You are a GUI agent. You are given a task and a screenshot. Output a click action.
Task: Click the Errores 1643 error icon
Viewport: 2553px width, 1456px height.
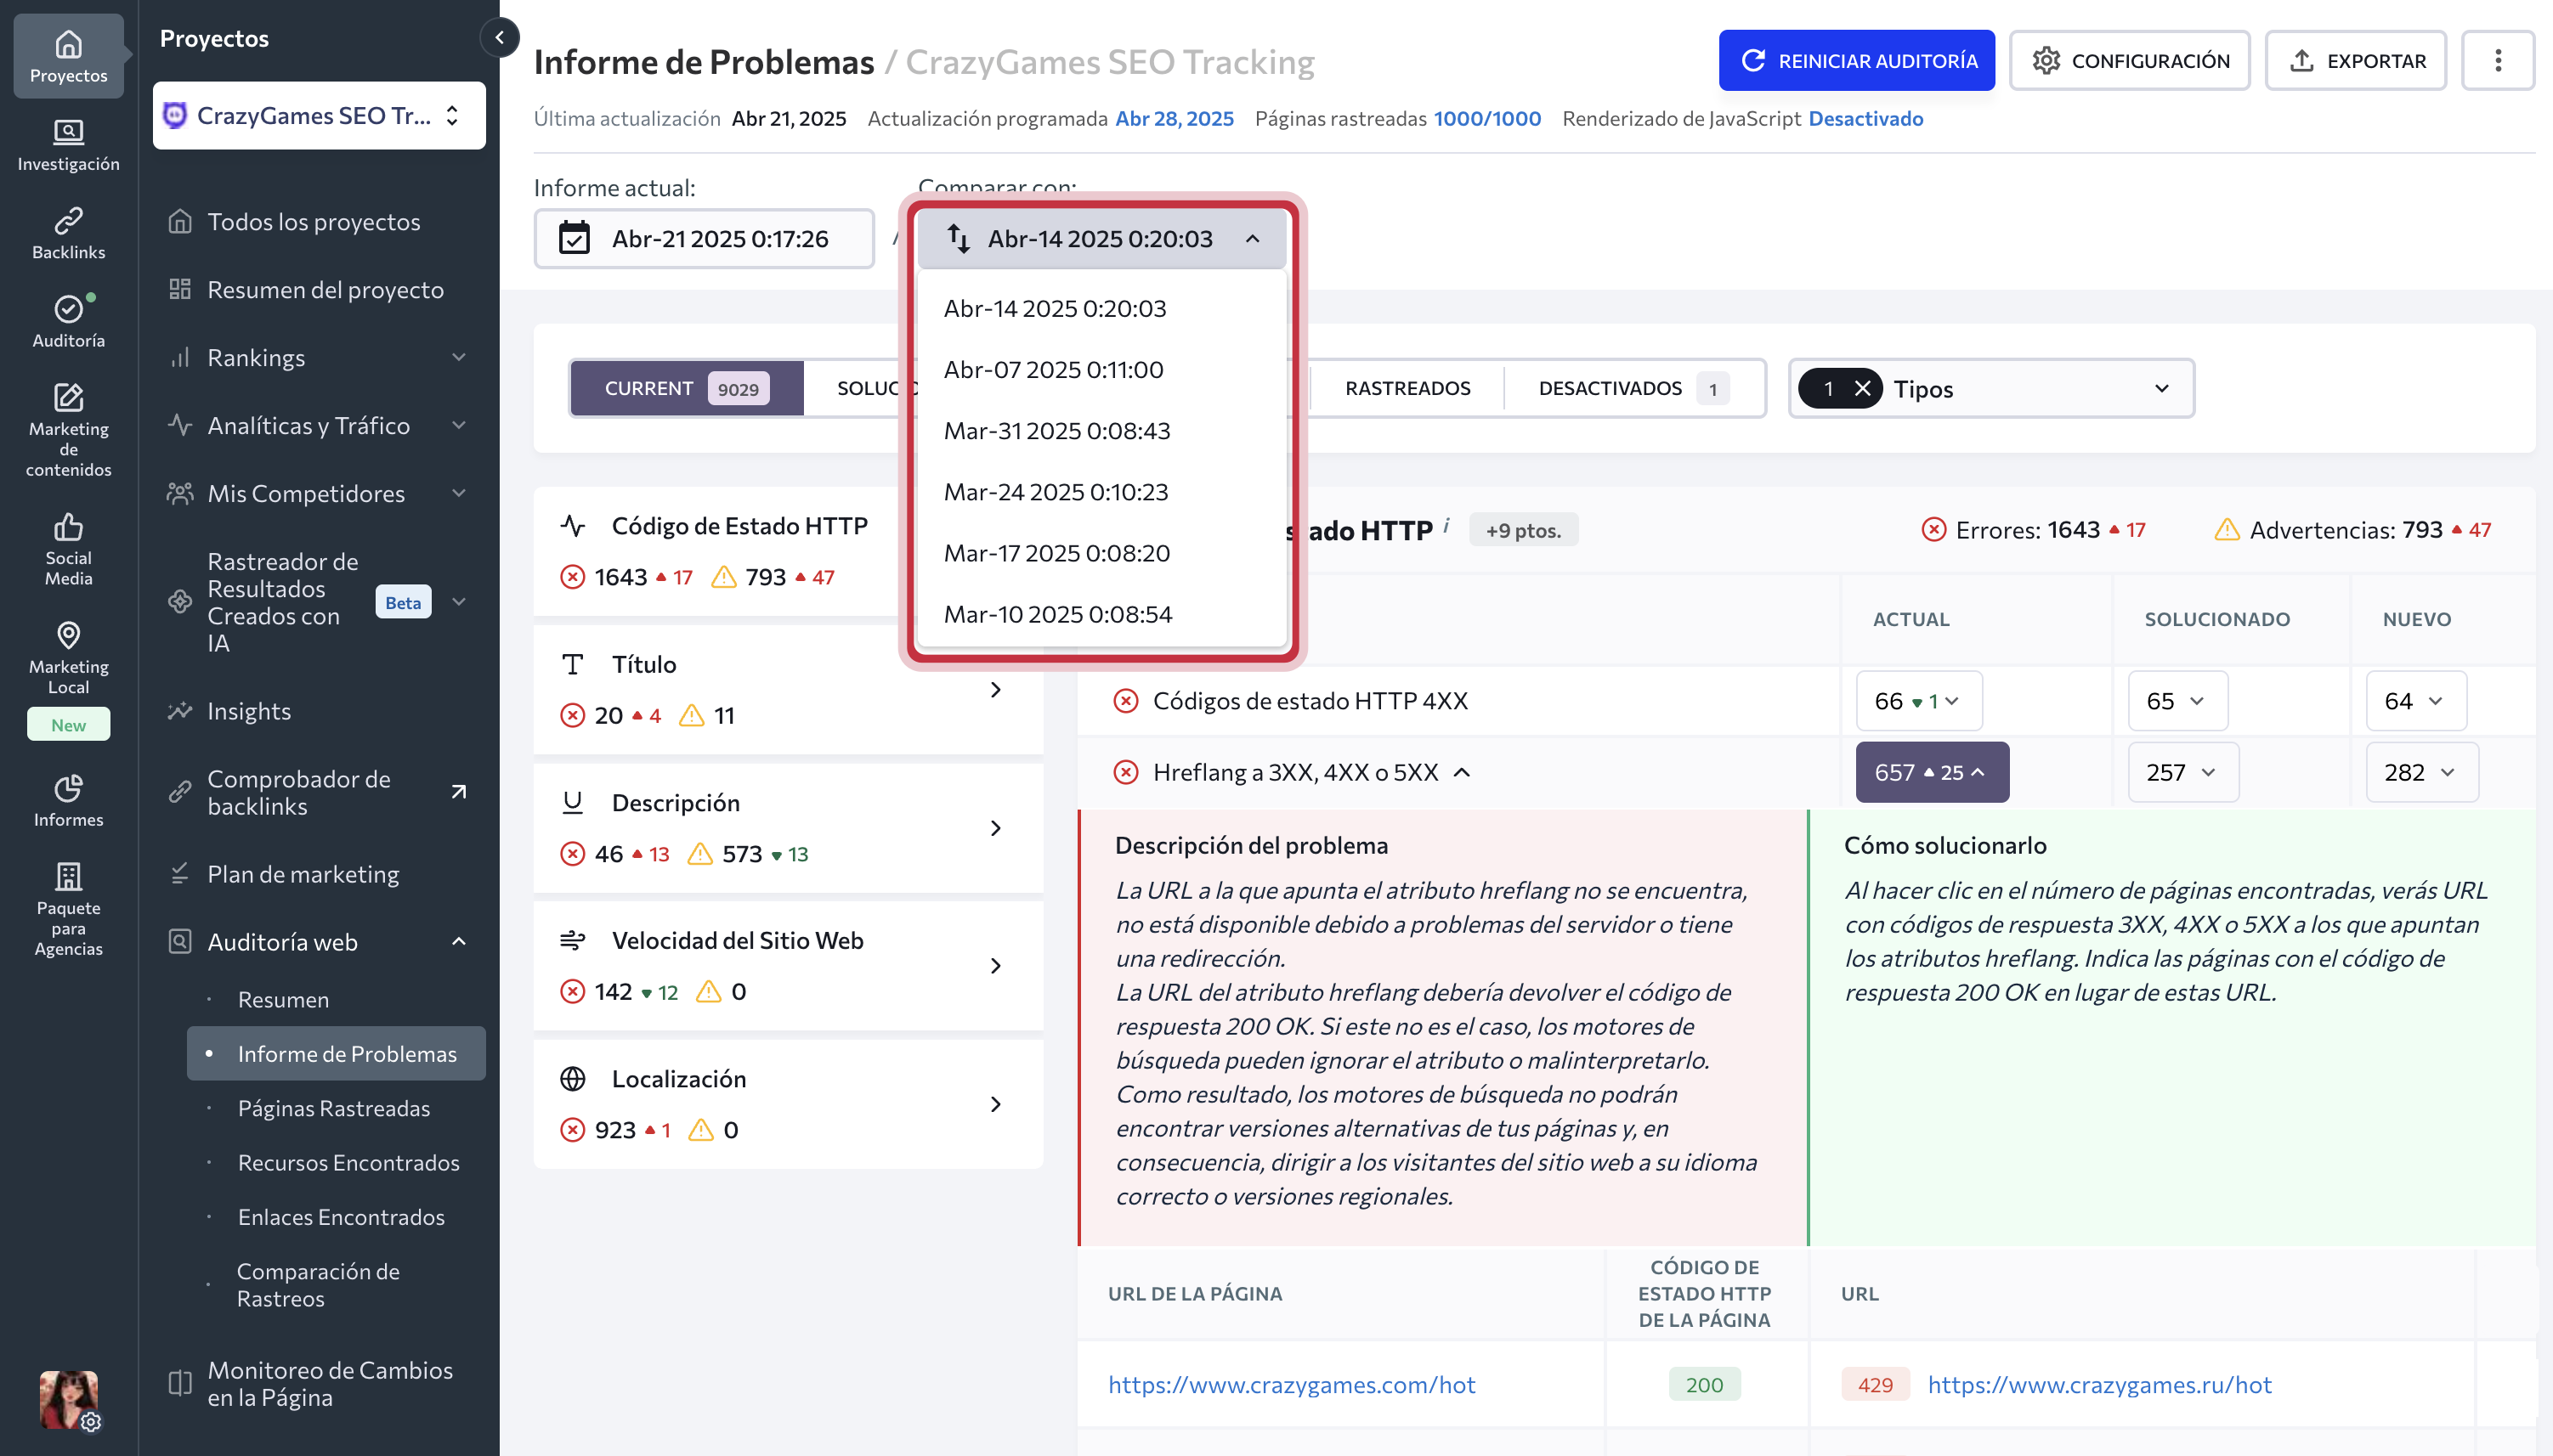click(1933, 529)
